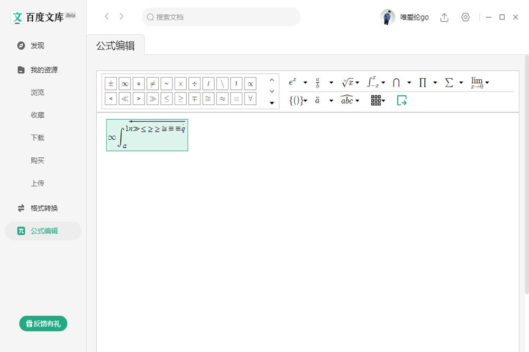This screenshot has width=529, height=352.
Task: Insert the division sign ÷
Action: pos(195,83)
